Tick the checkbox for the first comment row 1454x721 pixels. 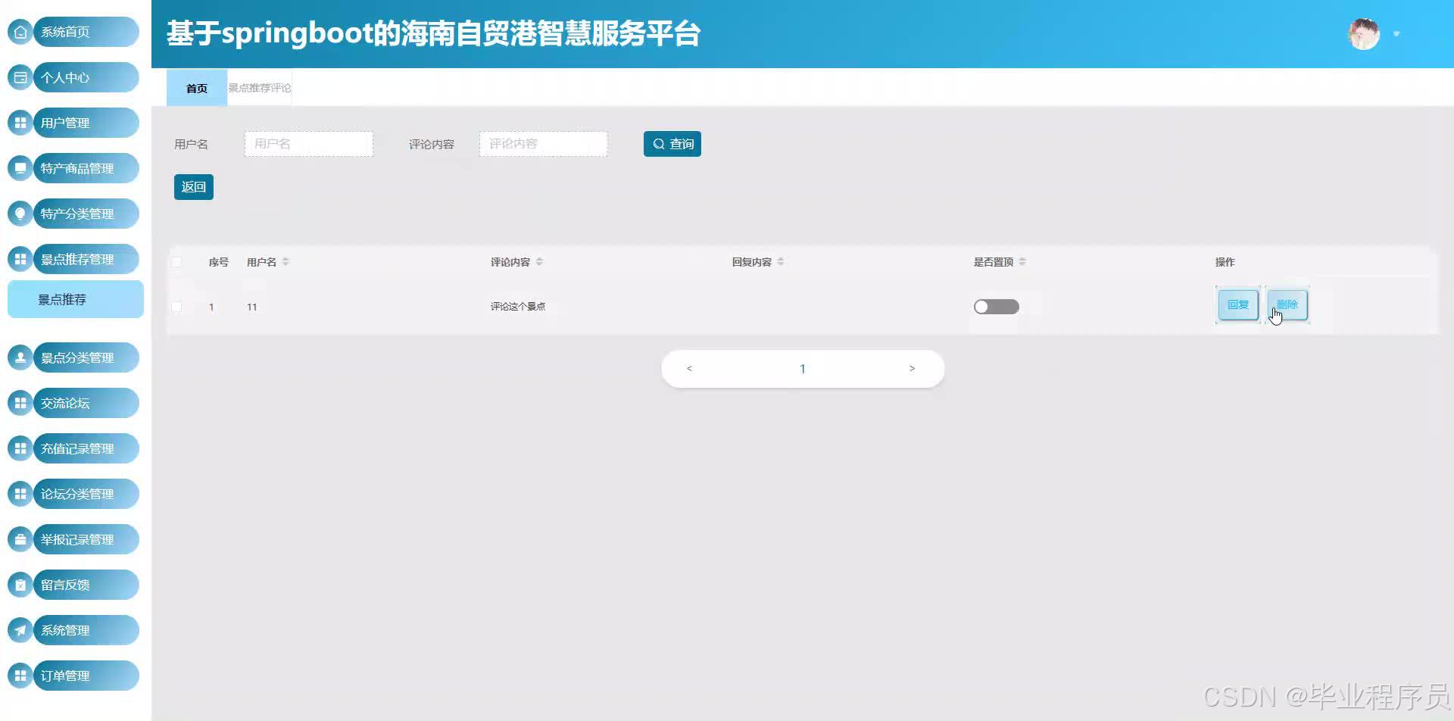pyautogui.click(x=176, y=307)
